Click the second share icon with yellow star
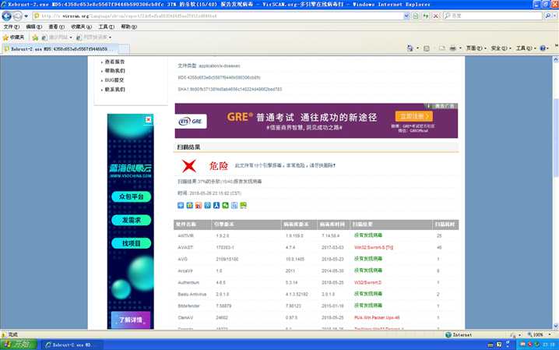 190,205
